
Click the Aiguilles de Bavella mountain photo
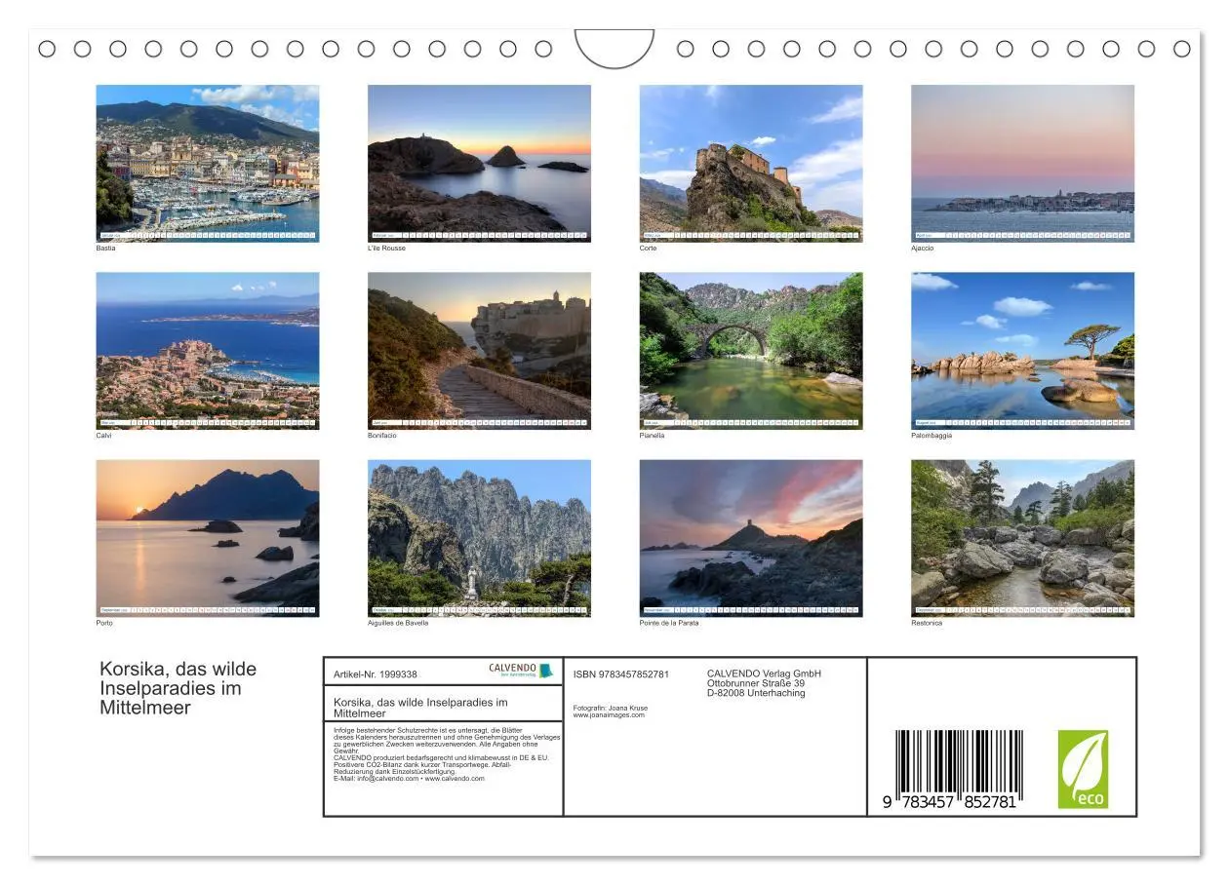[479, 538]
